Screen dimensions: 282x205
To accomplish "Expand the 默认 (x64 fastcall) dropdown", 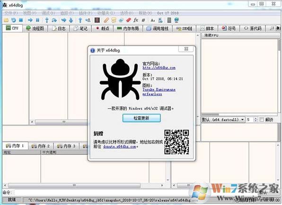I will point(223,120).
